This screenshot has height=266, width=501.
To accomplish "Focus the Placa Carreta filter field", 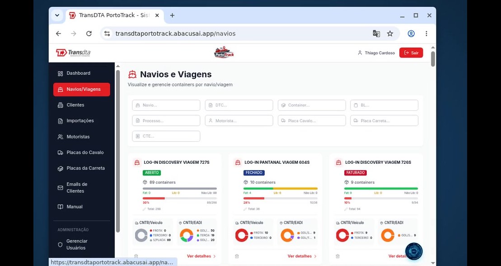I will click(x=384, y=121).
